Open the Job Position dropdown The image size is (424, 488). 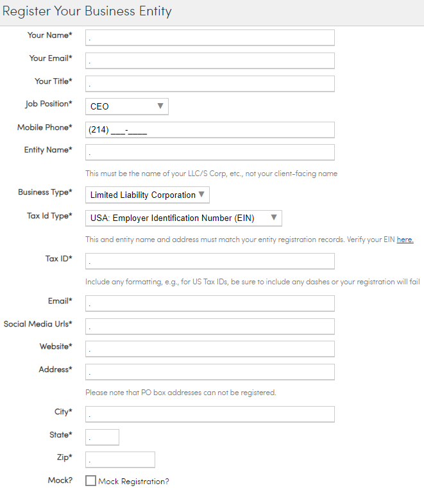(127, 106)
